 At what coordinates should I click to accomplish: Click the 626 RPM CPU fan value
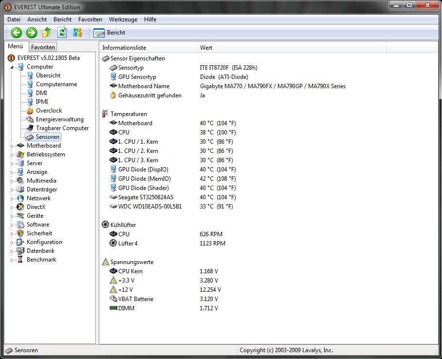click(x=211, y=234)
